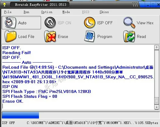The width and height of the screenshot is (160, 127).
Task: Click the Load File label
Action: click(26, 36)
